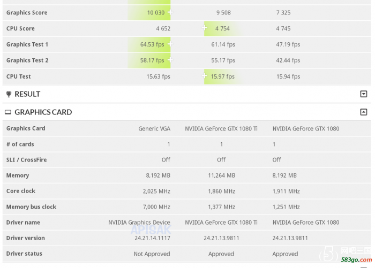Click the Memory bus clock label
Image resolution: width=375 pixels, height=268 pixels.
pos(31,207)
